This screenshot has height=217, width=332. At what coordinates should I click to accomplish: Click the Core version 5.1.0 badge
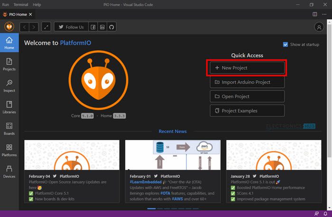tap(88, 116)
